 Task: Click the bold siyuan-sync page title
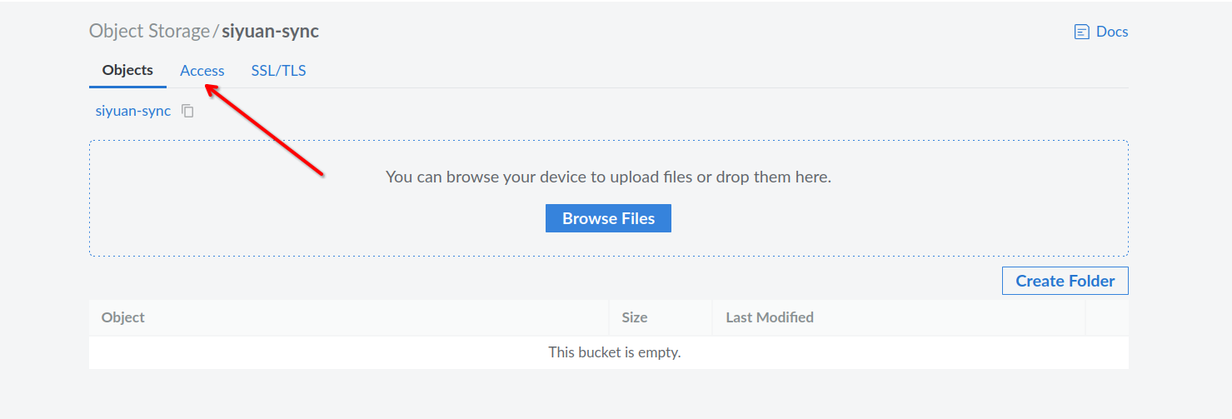coord(271,32)
